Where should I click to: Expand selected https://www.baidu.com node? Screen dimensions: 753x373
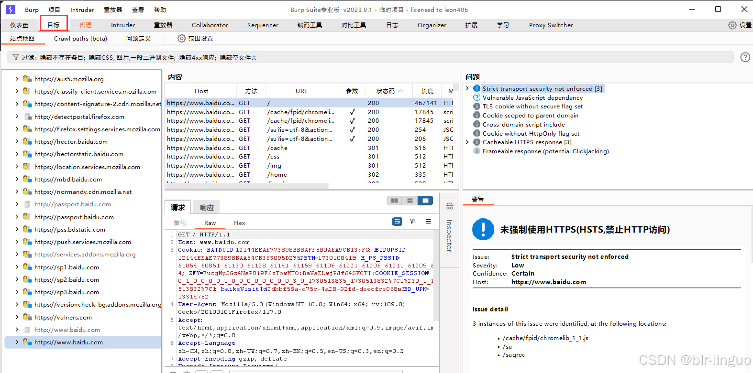(17, 342)
